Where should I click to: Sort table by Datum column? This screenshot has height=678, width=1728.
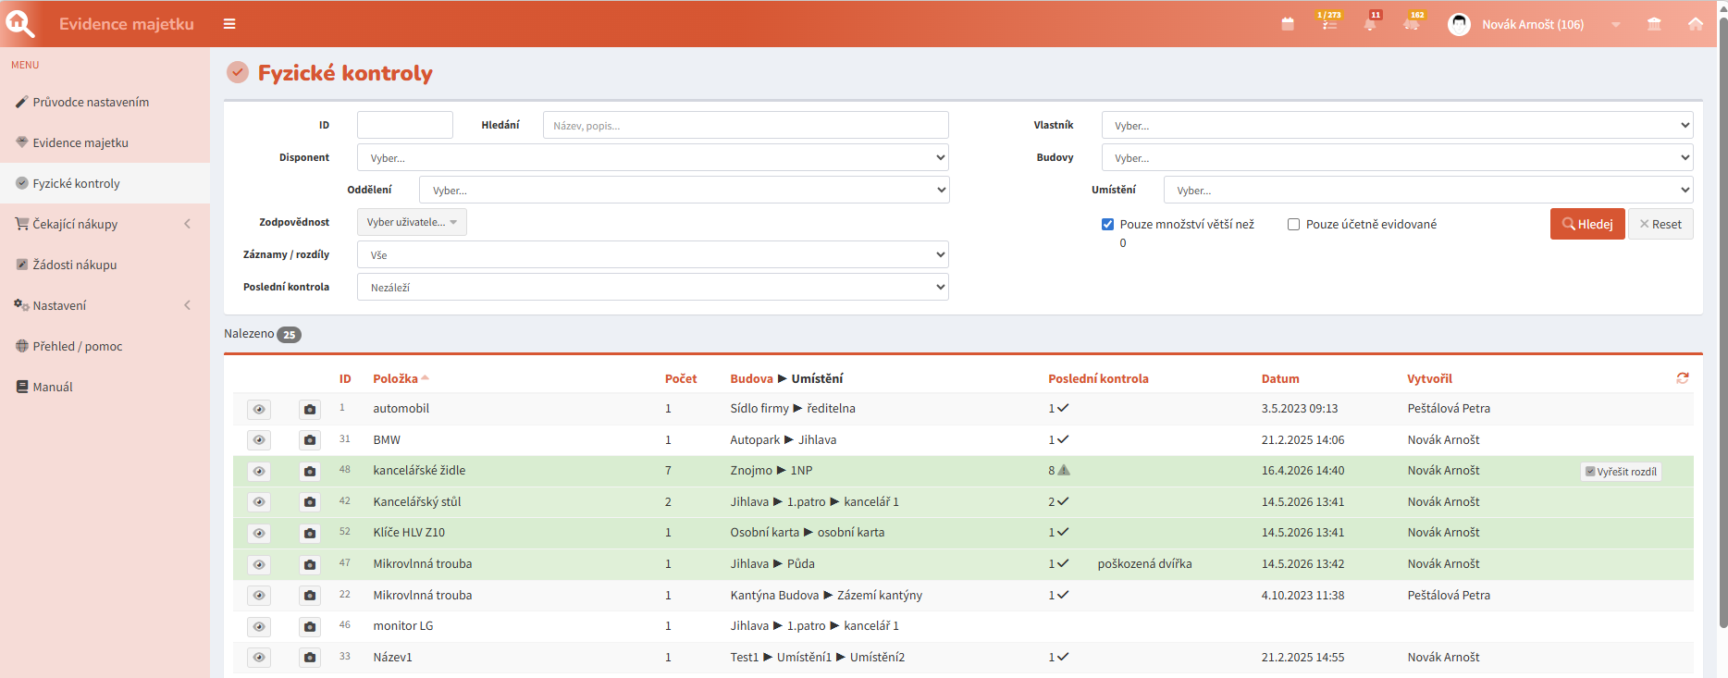(1280, 378)
